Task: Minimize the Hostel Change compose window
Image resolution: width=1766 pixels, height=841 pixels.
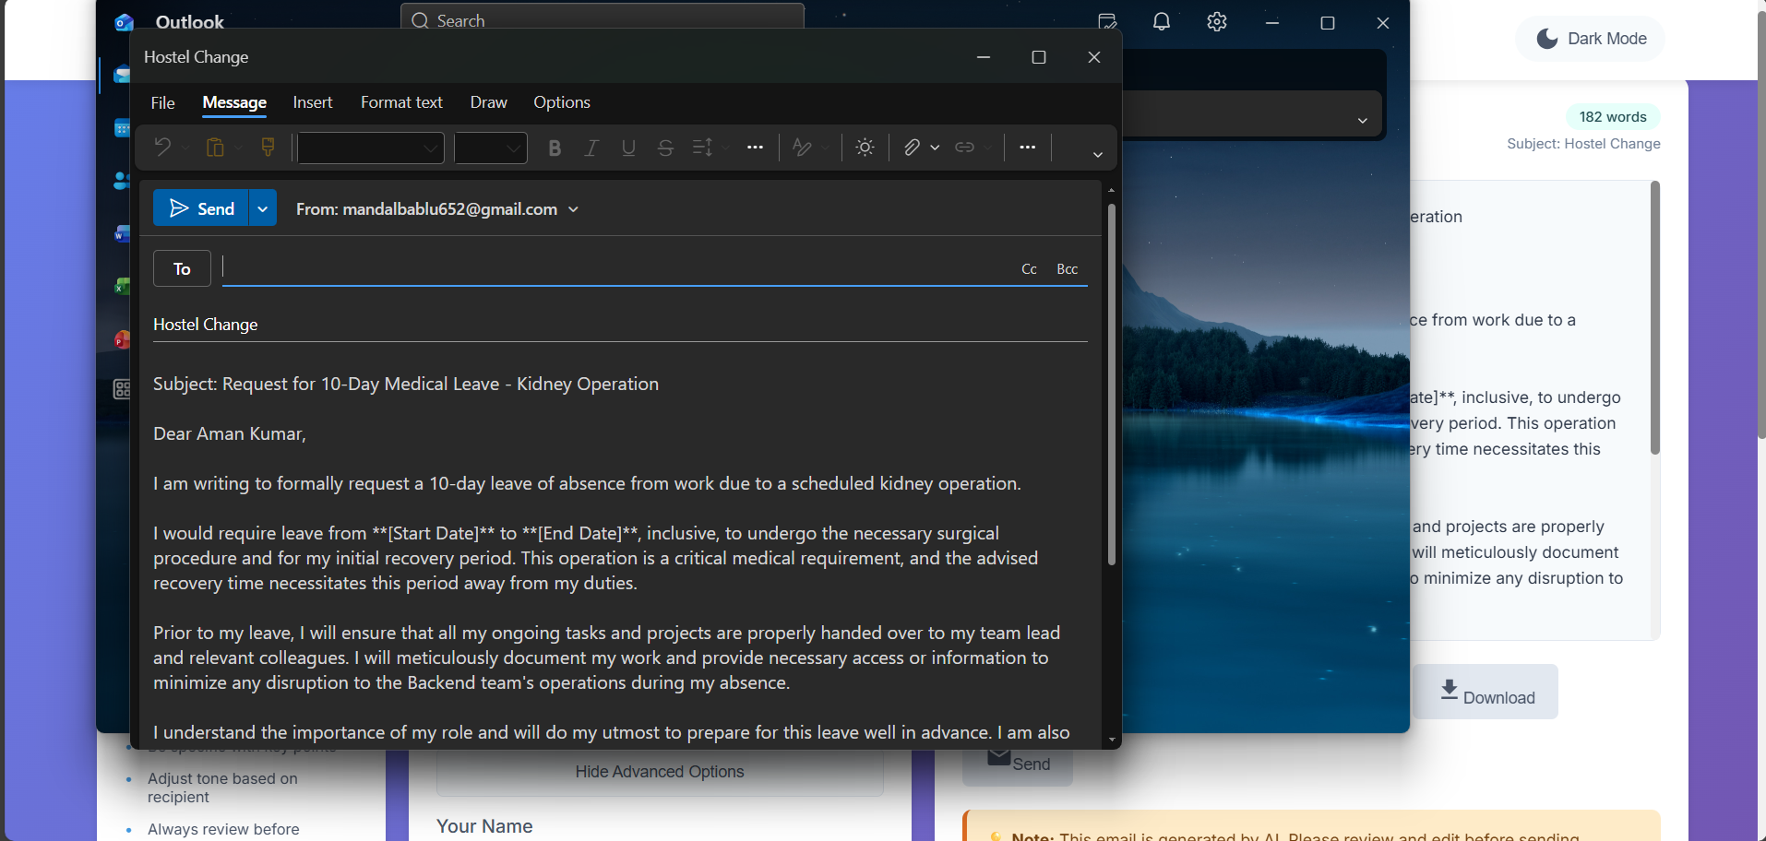Action: [x=984, y=57]
